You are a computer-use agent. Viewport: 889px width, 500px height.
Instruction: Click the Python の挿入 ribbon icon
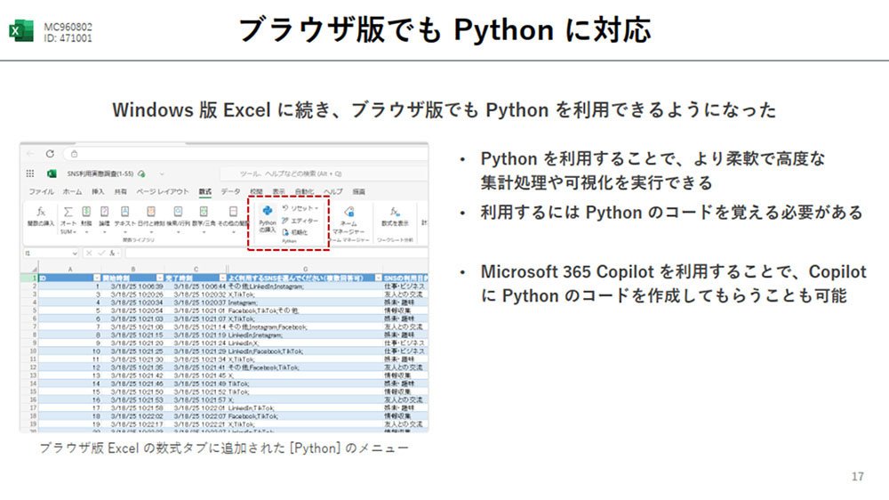[267, 218]
